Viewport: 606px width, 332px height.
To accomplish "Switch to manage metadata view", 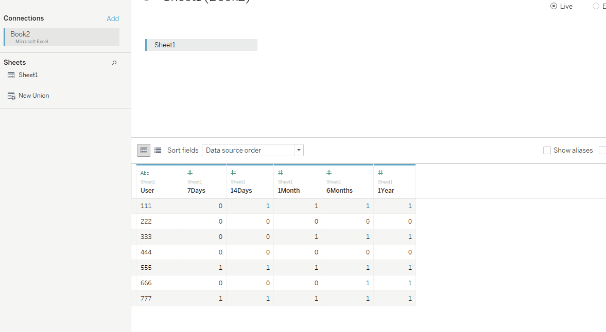I will pos(158,150).
